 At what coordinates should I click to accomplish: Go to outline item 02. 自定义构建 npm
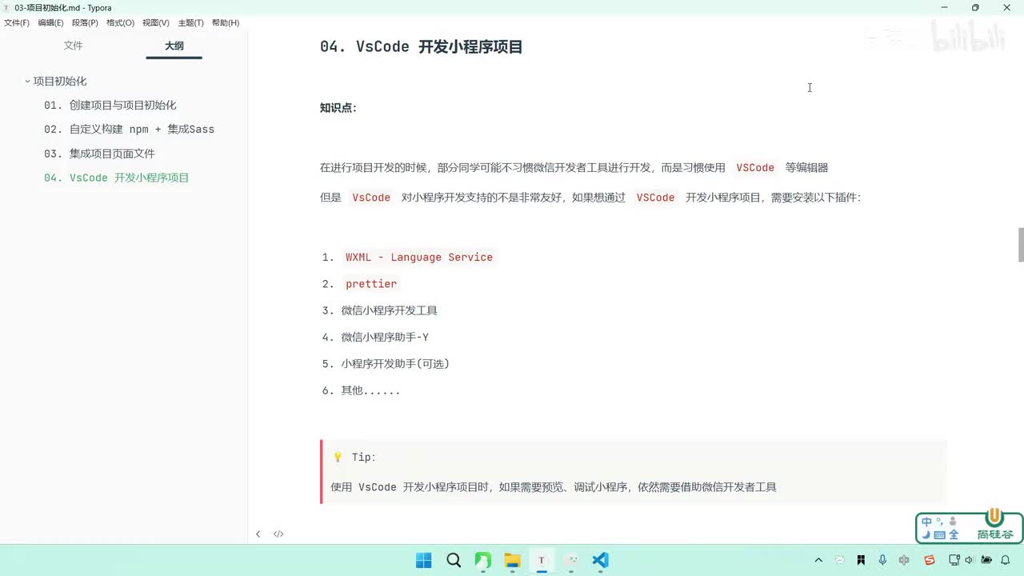coord(129,129)
